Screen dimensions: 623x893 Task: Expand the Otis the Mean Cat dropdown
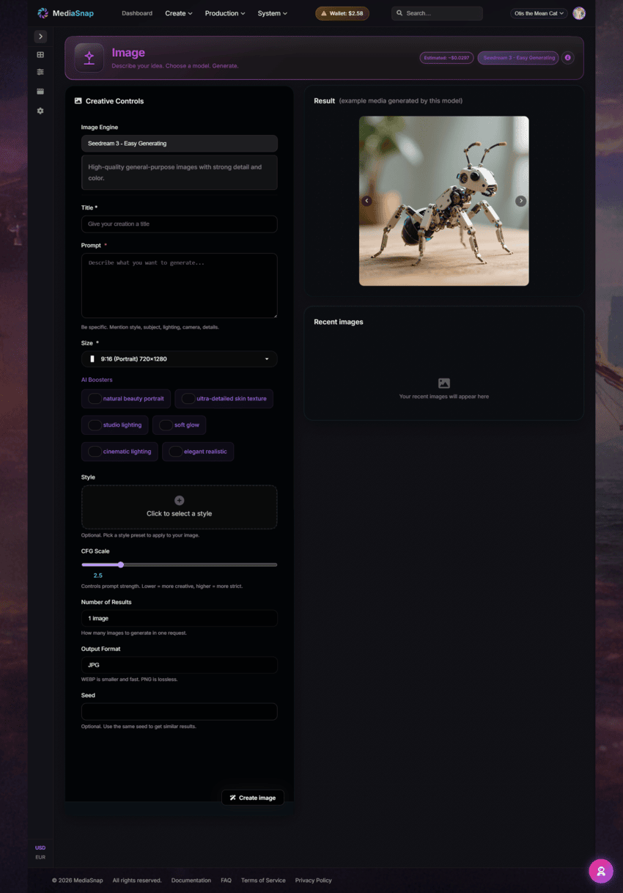(539, 13)
